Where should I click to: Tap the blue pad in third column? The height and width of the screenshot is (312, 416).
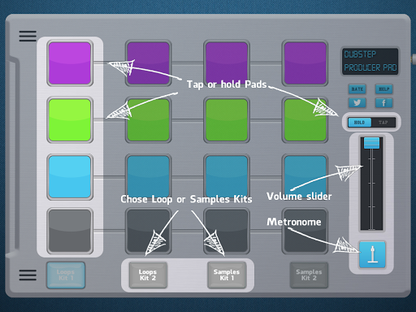pyautogui.click(x=227, y=177)
